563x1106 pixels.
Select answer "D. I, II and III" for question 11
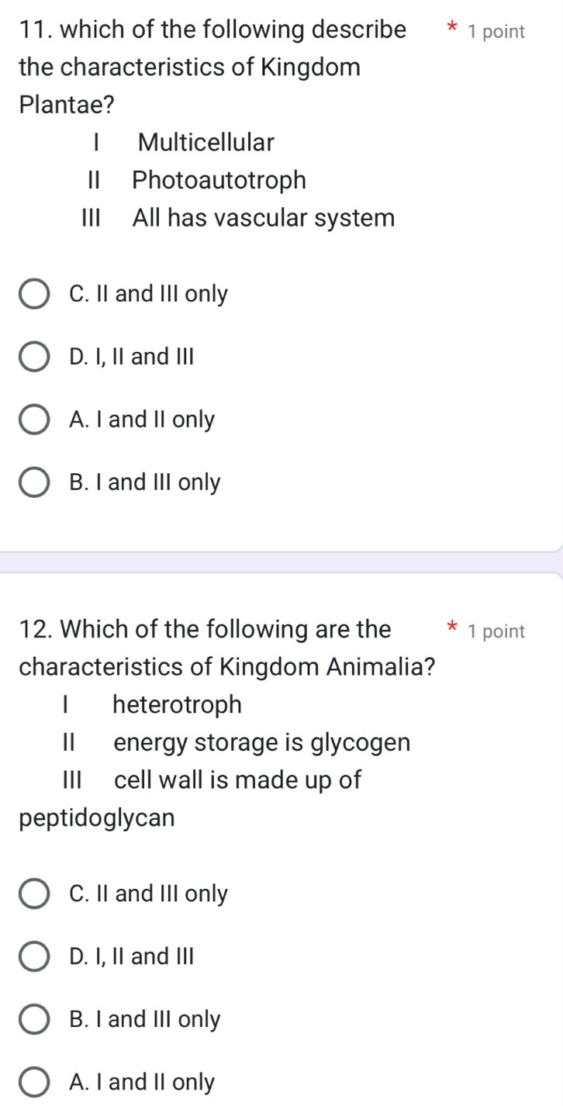34,357
